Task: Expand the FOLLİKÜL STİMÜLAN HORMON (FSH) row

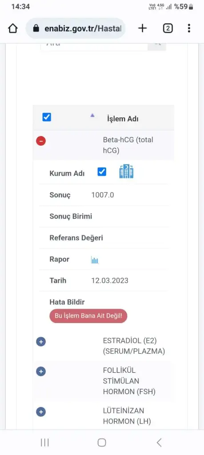Action: tap(41, 371)
